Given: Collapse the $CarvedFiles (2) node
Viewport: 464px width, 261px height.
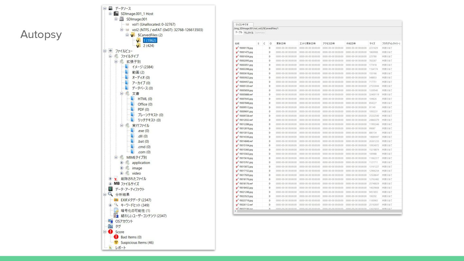Looking at the screenshot, I should 127,35.
